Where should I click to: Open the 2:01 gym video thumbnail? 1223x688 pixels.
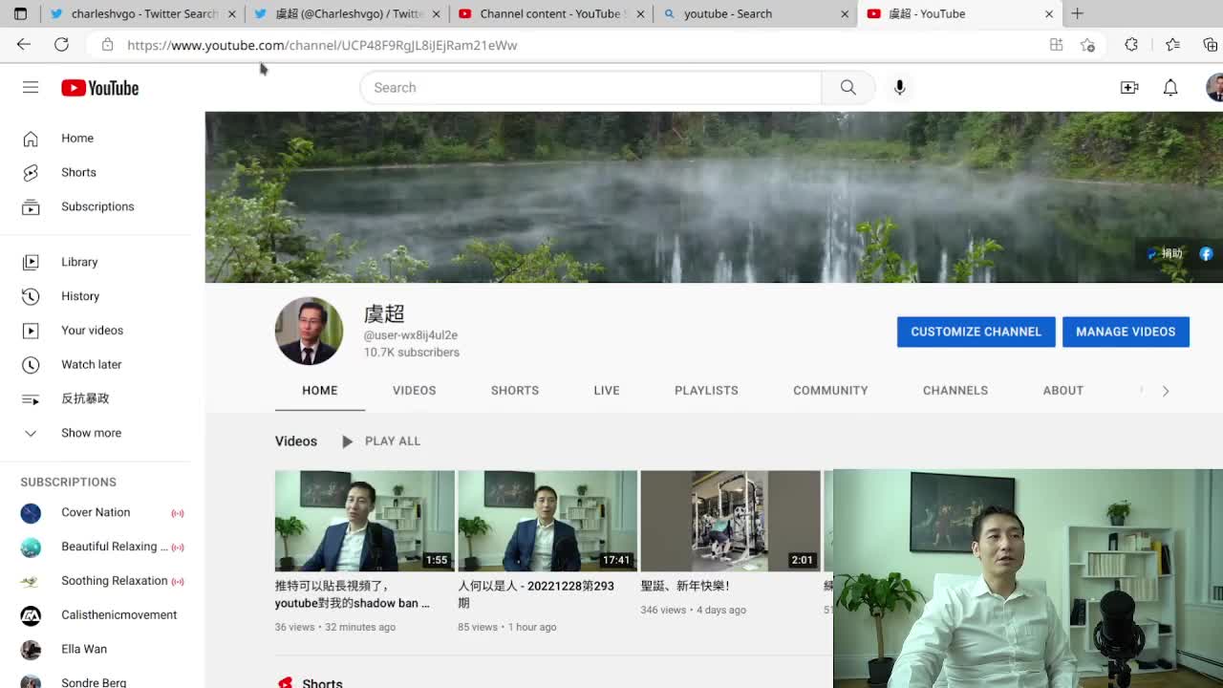tap(730, 521)
